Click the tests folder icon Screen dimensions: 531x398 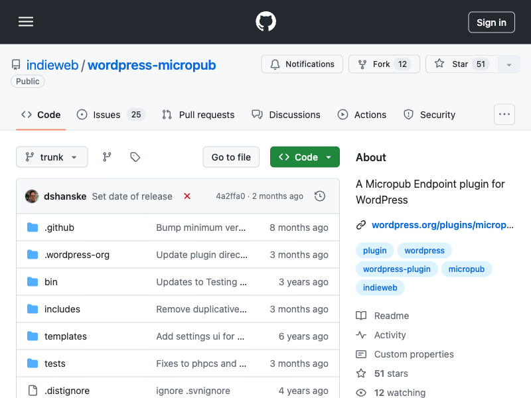(33, 364)
